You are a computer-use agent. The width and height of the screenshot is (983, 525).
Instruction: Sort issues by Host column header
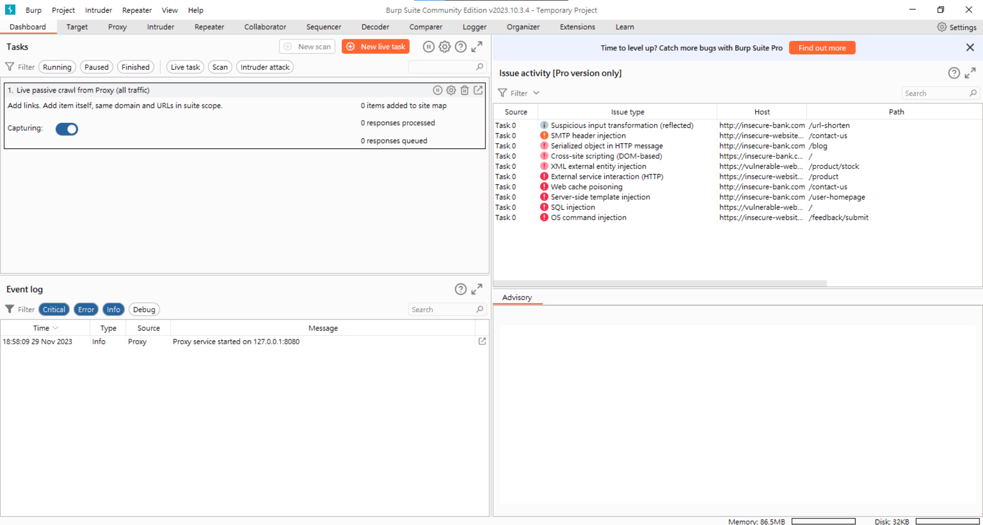(x=762, y=112)
